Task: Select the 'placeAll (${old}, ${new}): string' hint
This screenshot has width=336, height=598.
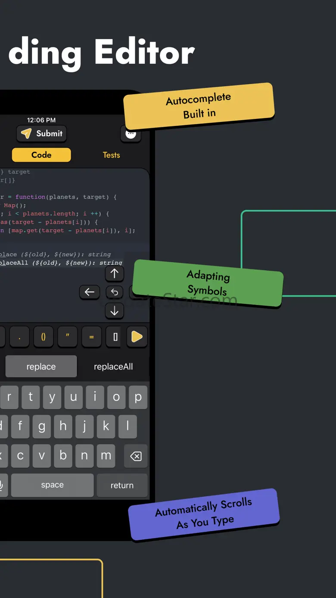Action: pyautogui.click(x=61, y=263)
